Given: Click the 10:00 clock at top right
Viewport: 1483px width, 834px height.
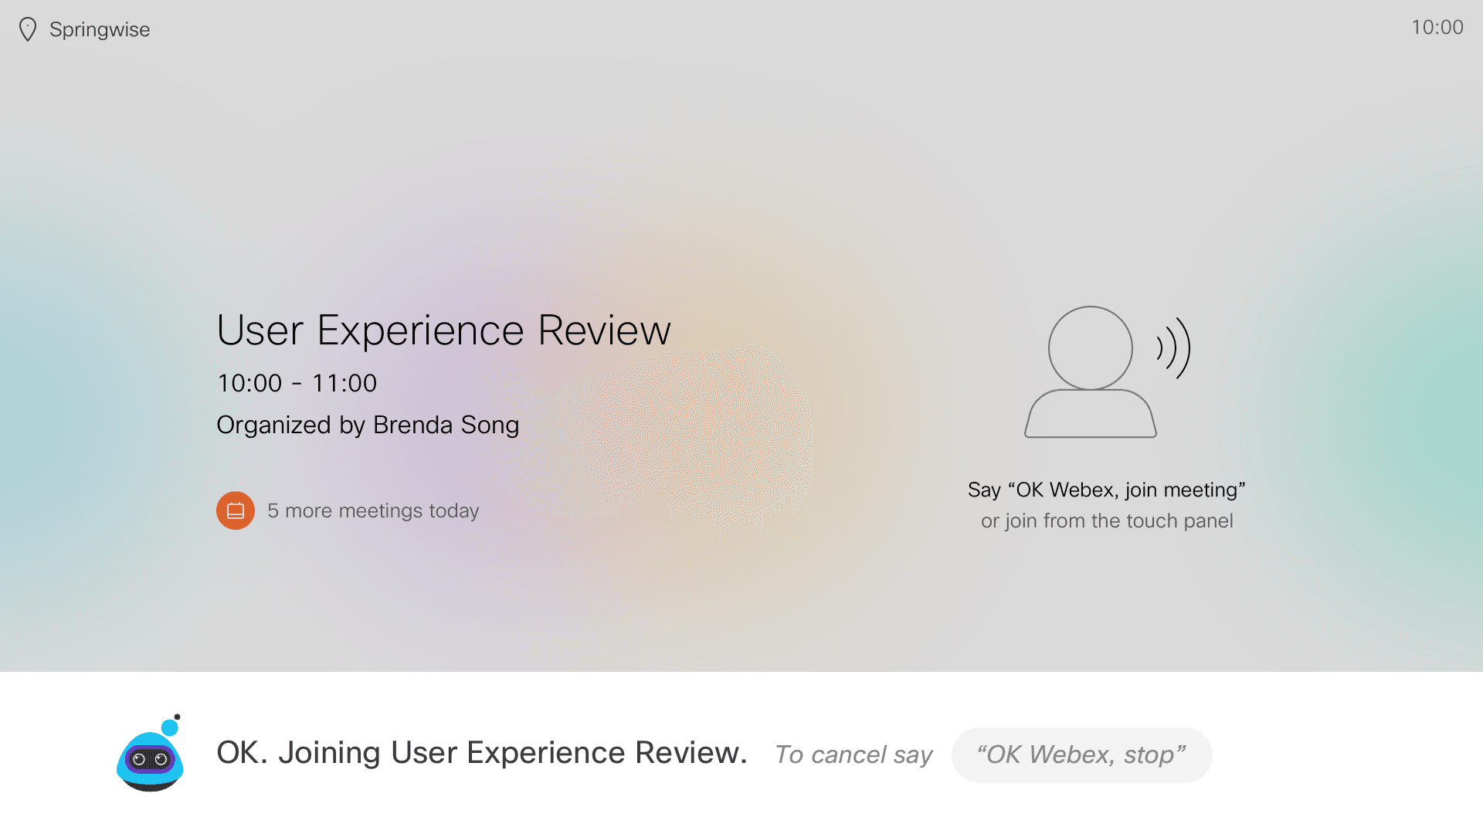Looking at the screenshot, I should pos(1437,27).
